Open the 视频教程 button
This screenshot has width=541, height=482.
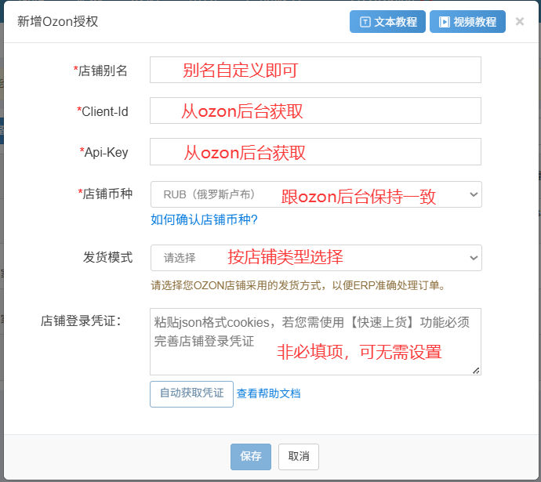pos(467,22)
